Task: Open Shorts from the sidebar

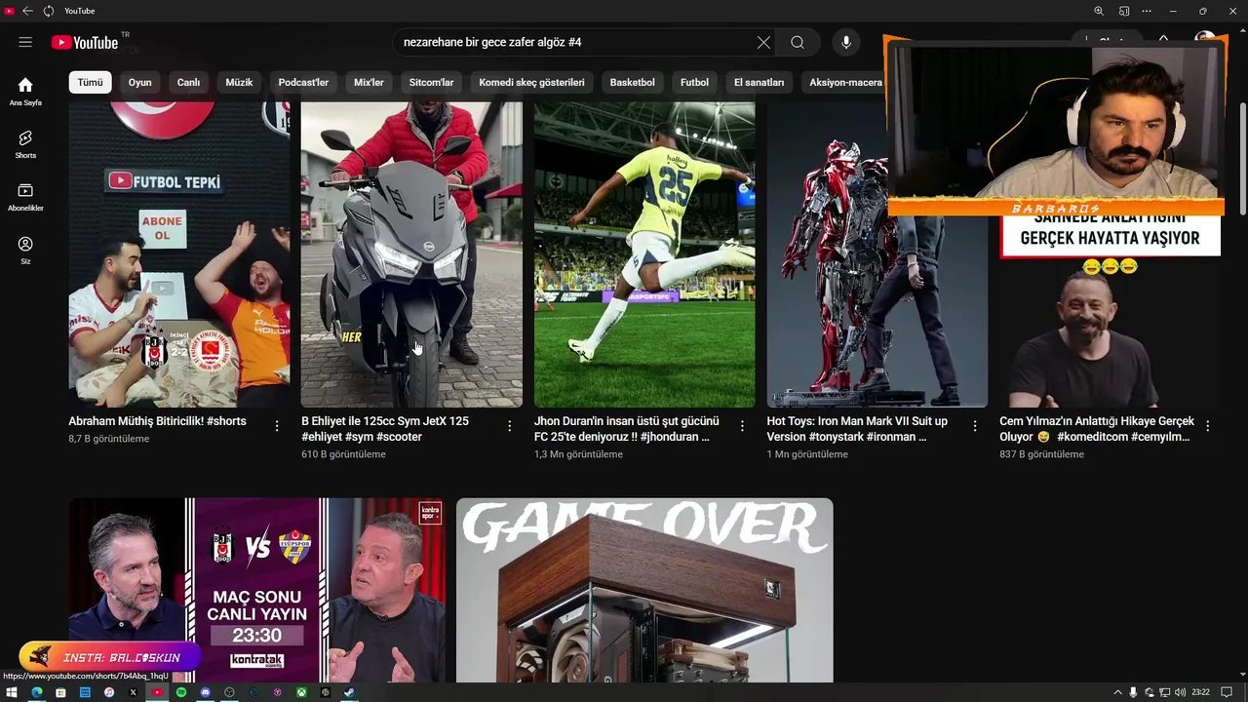Action: 25,143
